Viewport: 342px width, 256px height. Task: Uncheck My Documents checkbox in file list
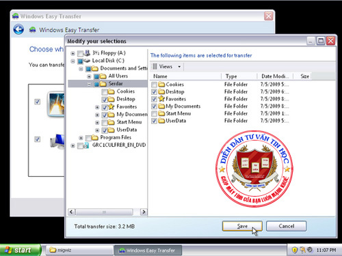[155, 106]
